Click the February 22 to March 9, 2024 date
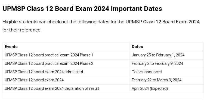 tap(156, 80)
